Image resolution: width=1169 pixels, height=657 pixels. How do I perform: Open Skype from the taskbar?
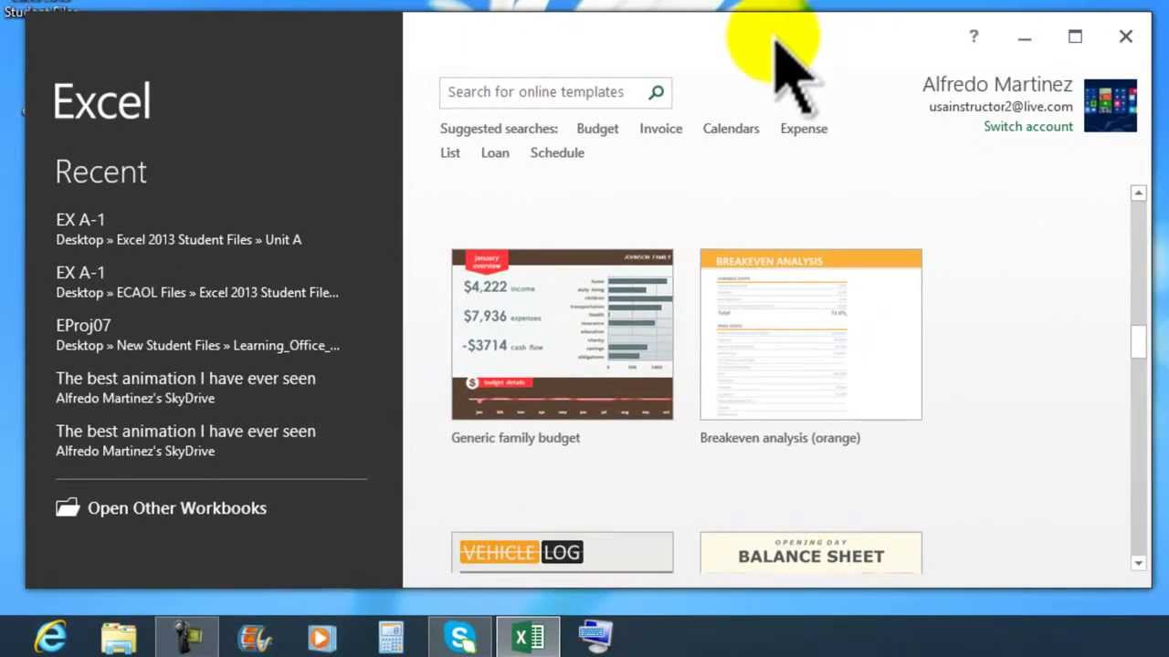click(x=459, y=637)
